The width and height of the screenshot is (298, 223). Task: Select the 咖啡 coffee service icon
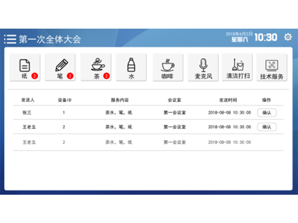(167, 67)
